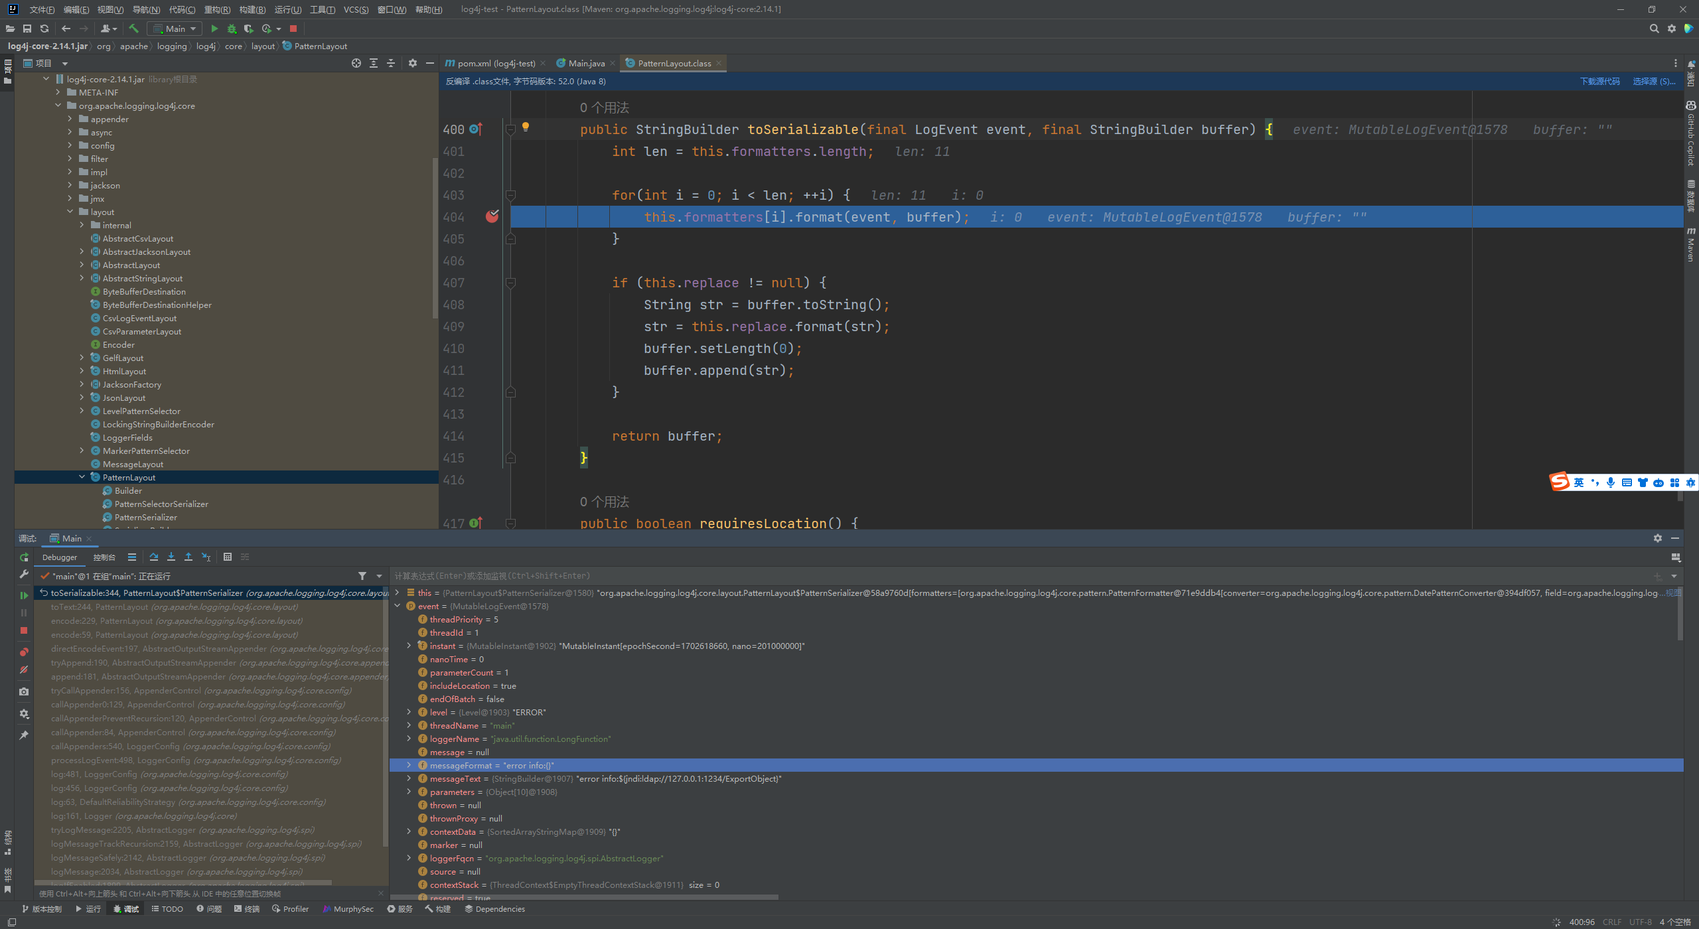Toggle the breakpoint on line 404

[x=492, y=216]
